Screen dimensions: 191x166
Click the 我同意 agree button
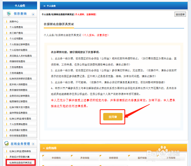[113, 117]
